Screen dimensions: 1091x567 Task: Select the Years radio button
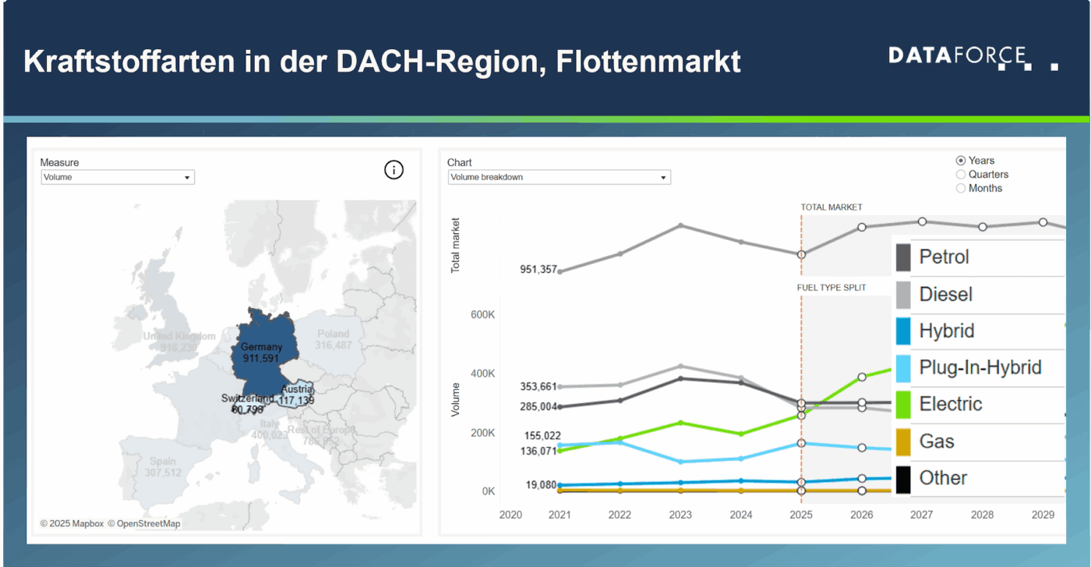pos(960,160)
